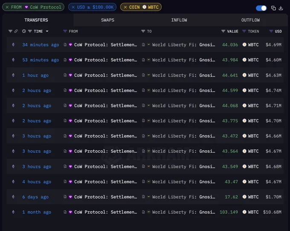Open the 53 minutes ago transaction link

[x=41, y=60]
